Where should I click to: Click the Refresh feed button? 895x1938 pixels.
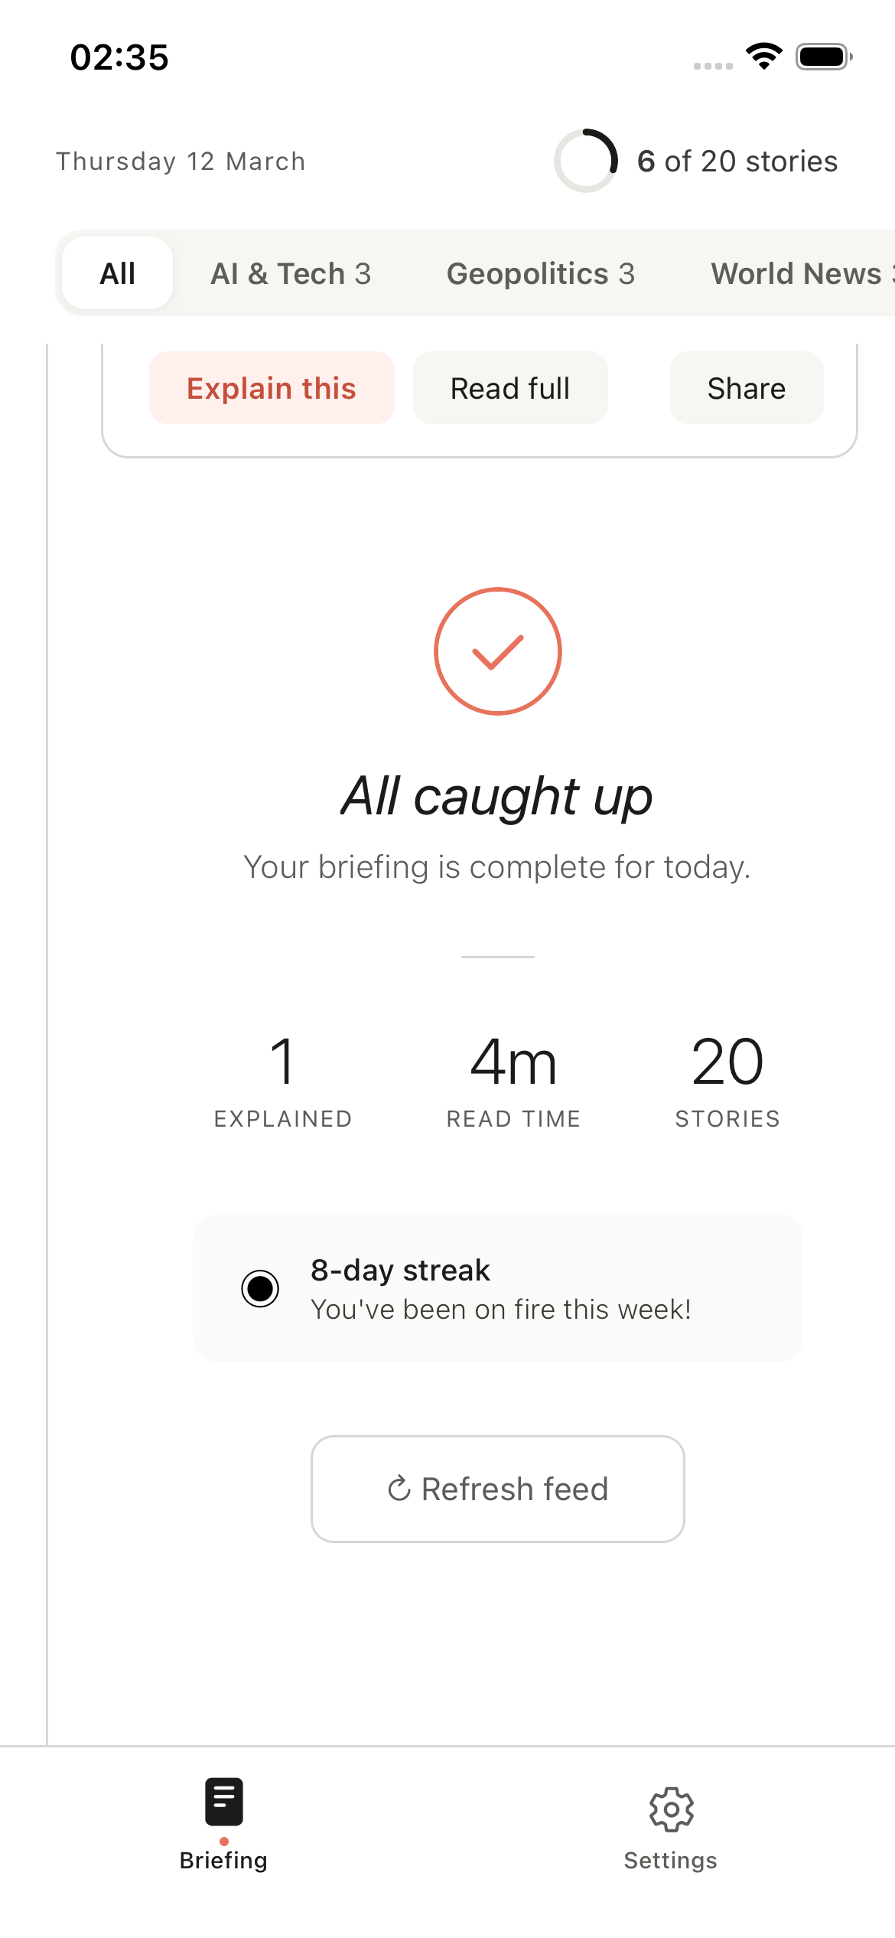[497, 1489]
